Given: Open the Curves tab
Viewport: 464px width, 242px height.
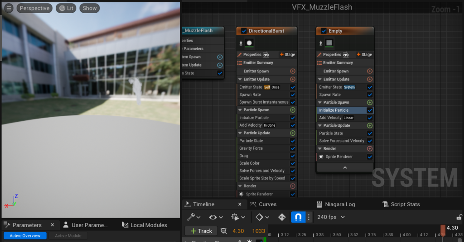Looking at the screenshot, I should (x=263, y=204).
